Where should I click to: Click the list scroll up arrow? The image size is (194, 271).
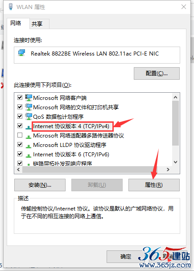(x=175, y=97)
